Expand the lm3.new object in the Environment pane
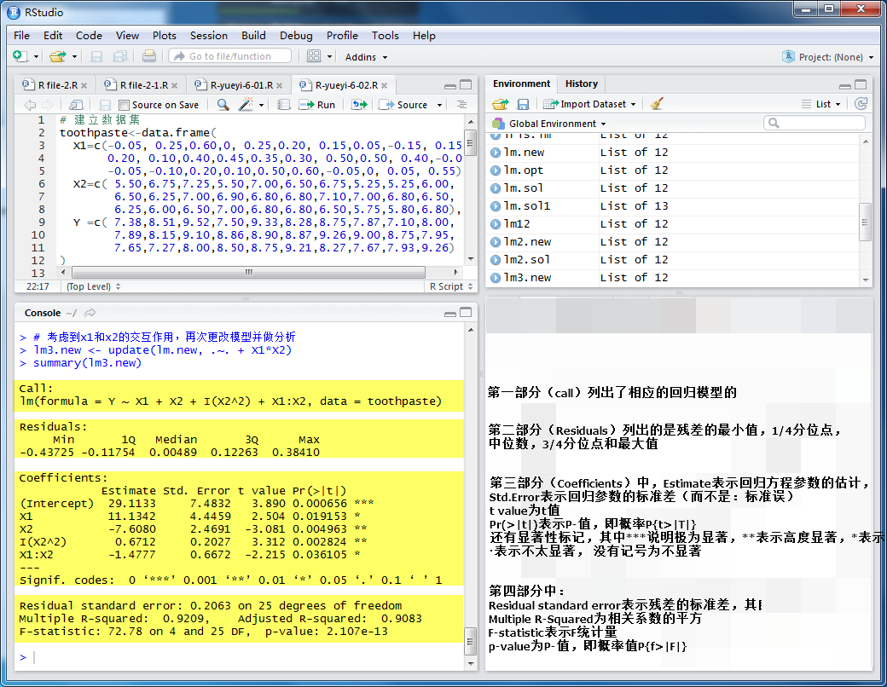 (x=496, y=278)
